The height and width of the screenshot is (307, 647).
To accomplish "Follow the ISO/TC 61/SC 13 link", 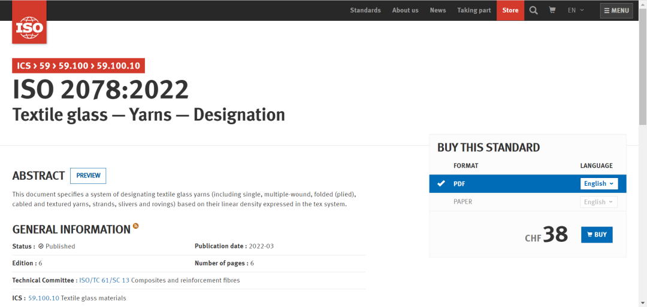I will [x=104, y=280].
